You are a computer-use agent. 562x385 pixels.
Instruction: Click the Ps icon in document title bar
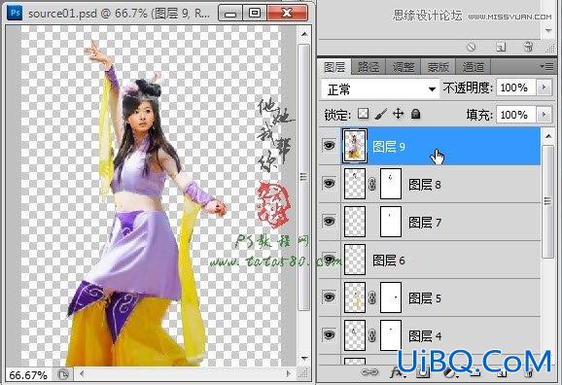(x=15, y=14)
